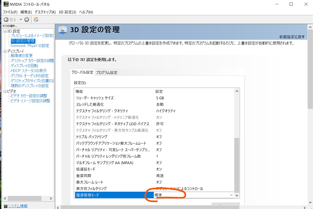
Task: Select トリプル バッファリング row
Action: tap(154, 137)
